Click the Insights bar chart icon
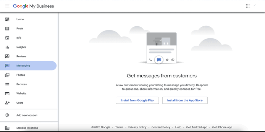 pyautogui.click(x=7, y=47)
